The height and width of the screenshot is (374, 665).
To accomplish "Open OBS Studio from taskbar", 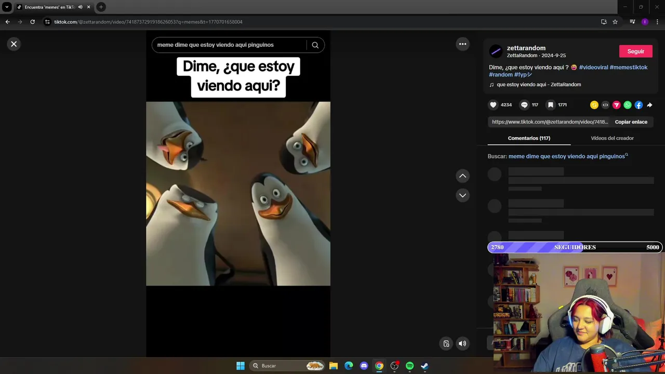I will coord(394,366).
